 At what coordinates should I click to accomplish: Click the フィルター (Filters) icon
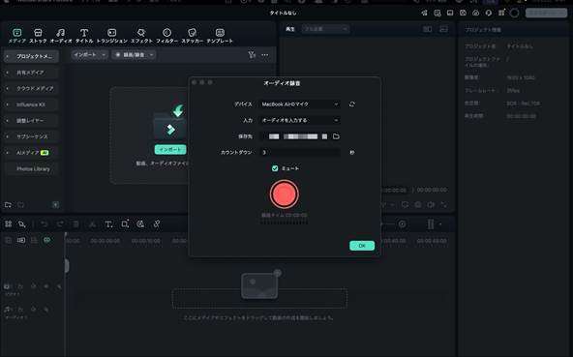coord(166,33)
